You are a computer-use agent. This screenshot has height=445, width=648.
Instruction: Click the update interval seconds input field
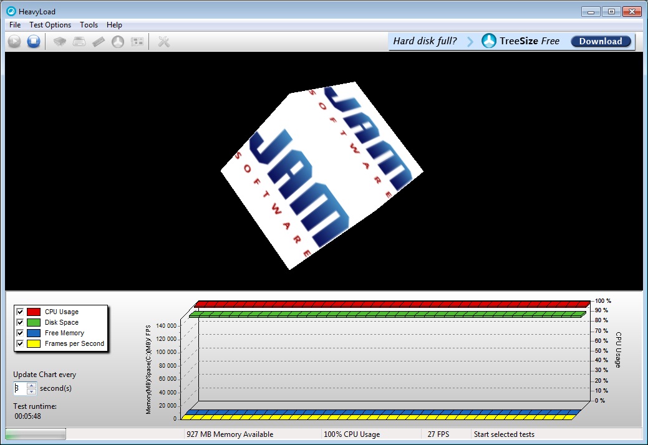(x=20, y=388)
